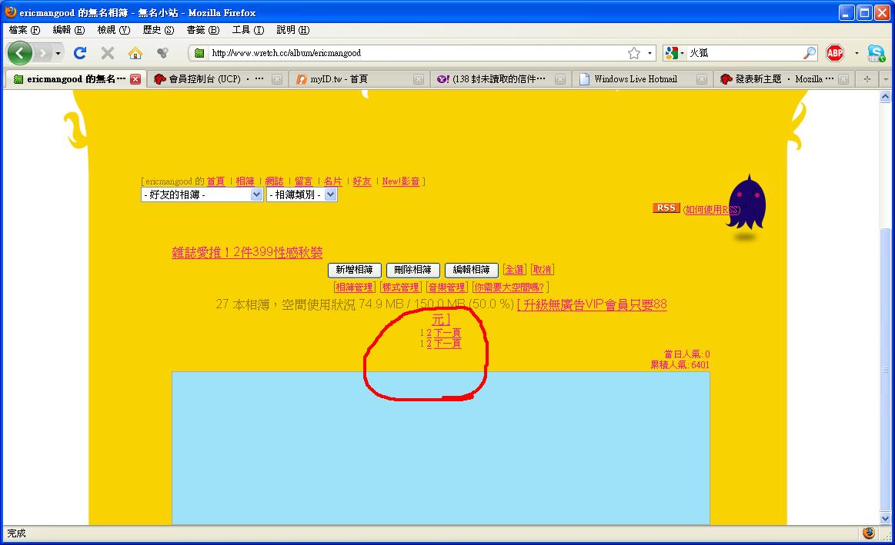895x545 pixels.
Task: Open the Home page icon
Action: point(135,53)
